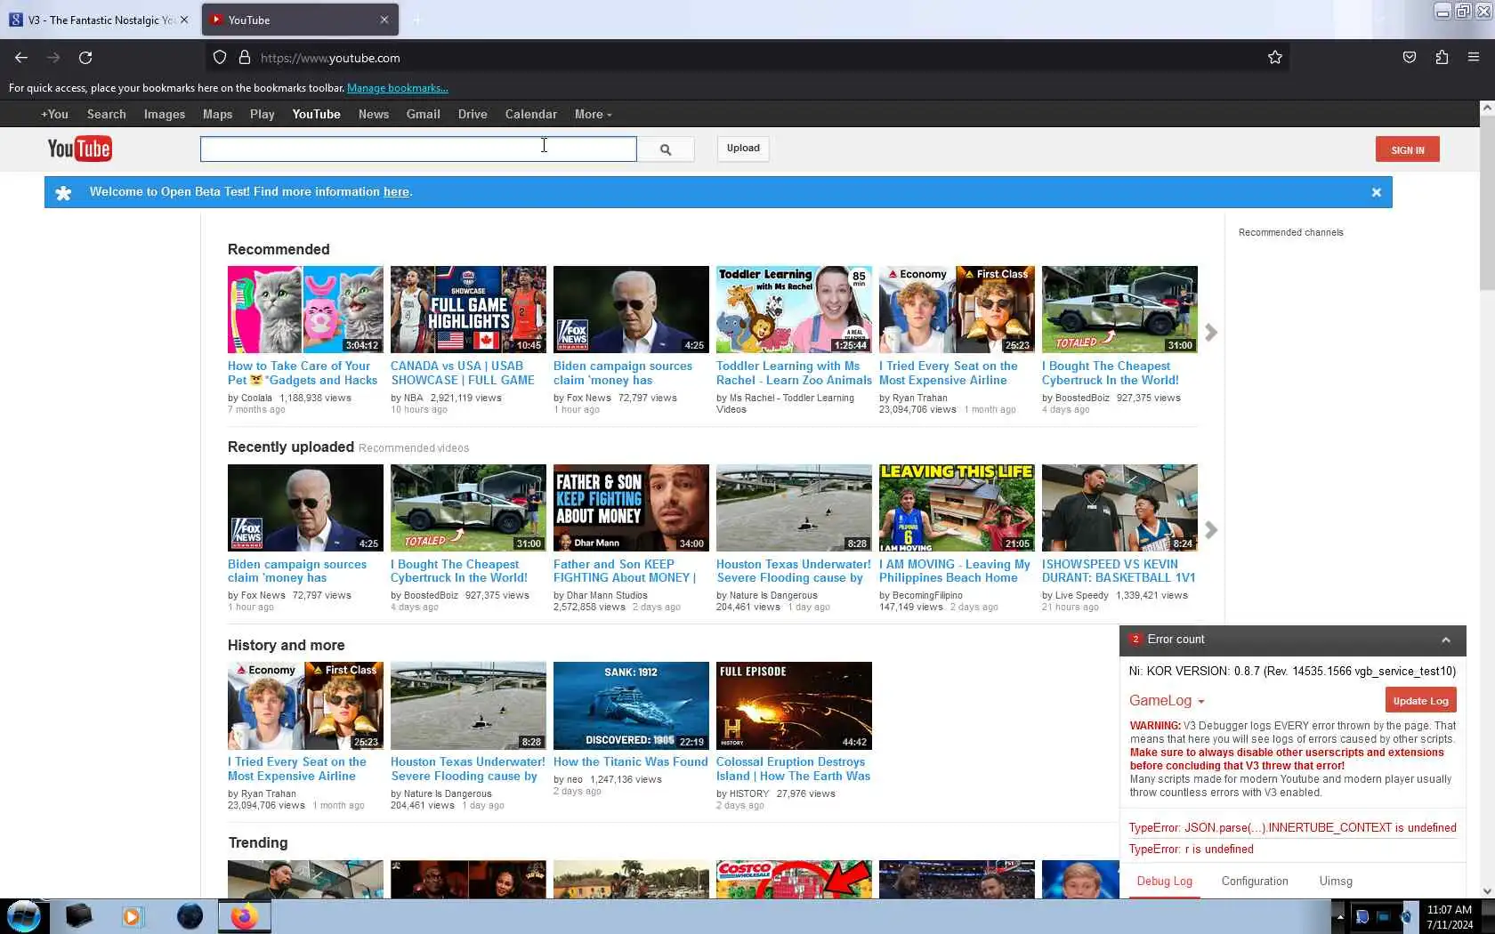
Task: Click the YouTube search input field
Action: click(418, 149)
